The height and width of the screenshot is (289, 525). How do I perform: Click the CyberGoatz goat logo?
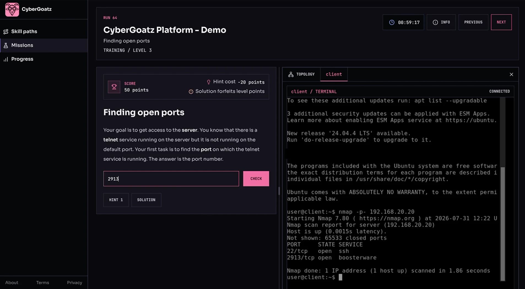point(12,9)
